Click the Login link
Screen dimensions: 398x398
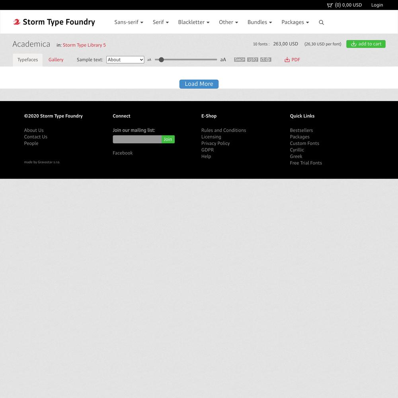(377, 5)
